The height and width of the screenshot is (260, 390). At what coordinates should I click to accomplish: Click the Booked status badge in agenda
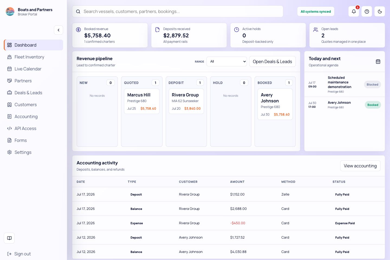pos(373,105)
